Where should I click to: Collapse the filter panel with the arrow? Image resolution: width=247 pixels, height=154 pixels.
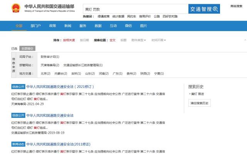point(245,40)
